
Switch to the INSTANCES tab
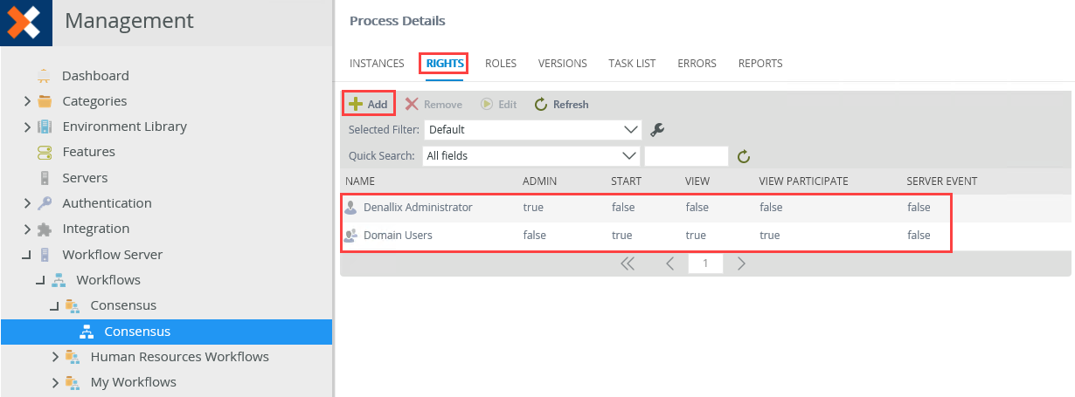(x=377, y=64)
